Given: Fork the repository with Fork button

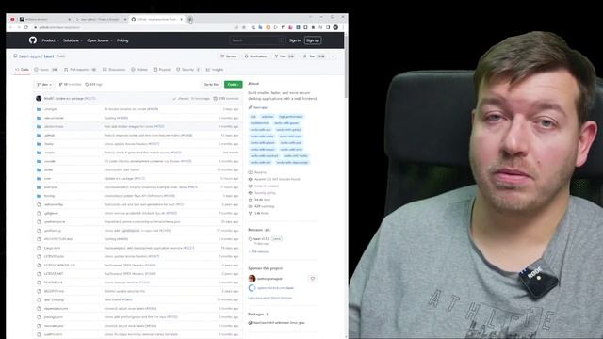Looking at the screenshot, I should (285, 56).
